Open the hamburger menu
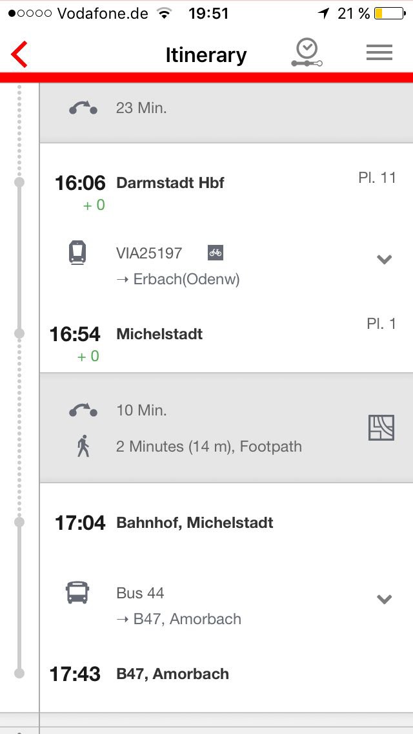Screen dimensions: 413x734 coord(379,54)
